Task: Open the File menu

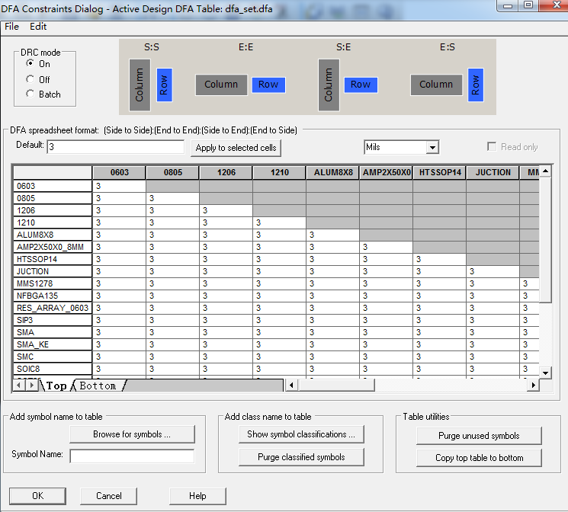Action: click(11, 27)
